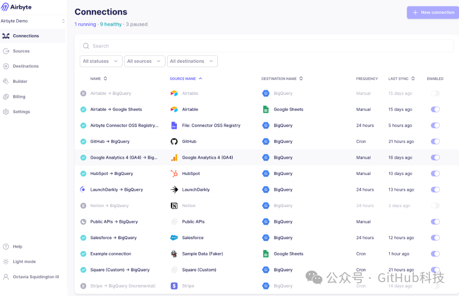Click into the Search connections field

click(267, 46)
